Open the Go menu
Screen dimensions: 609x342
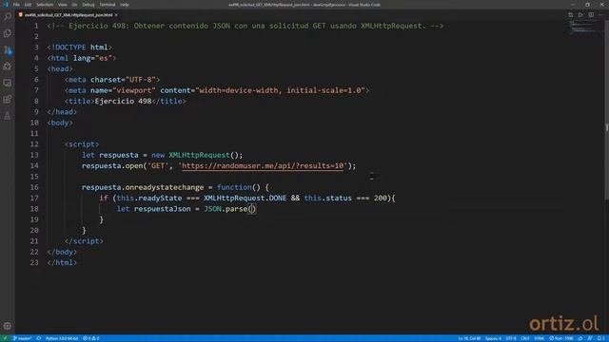[74, 5]
